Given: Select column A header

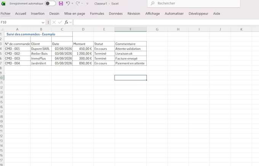Looking at the screenshot, I should coord(17,29).
